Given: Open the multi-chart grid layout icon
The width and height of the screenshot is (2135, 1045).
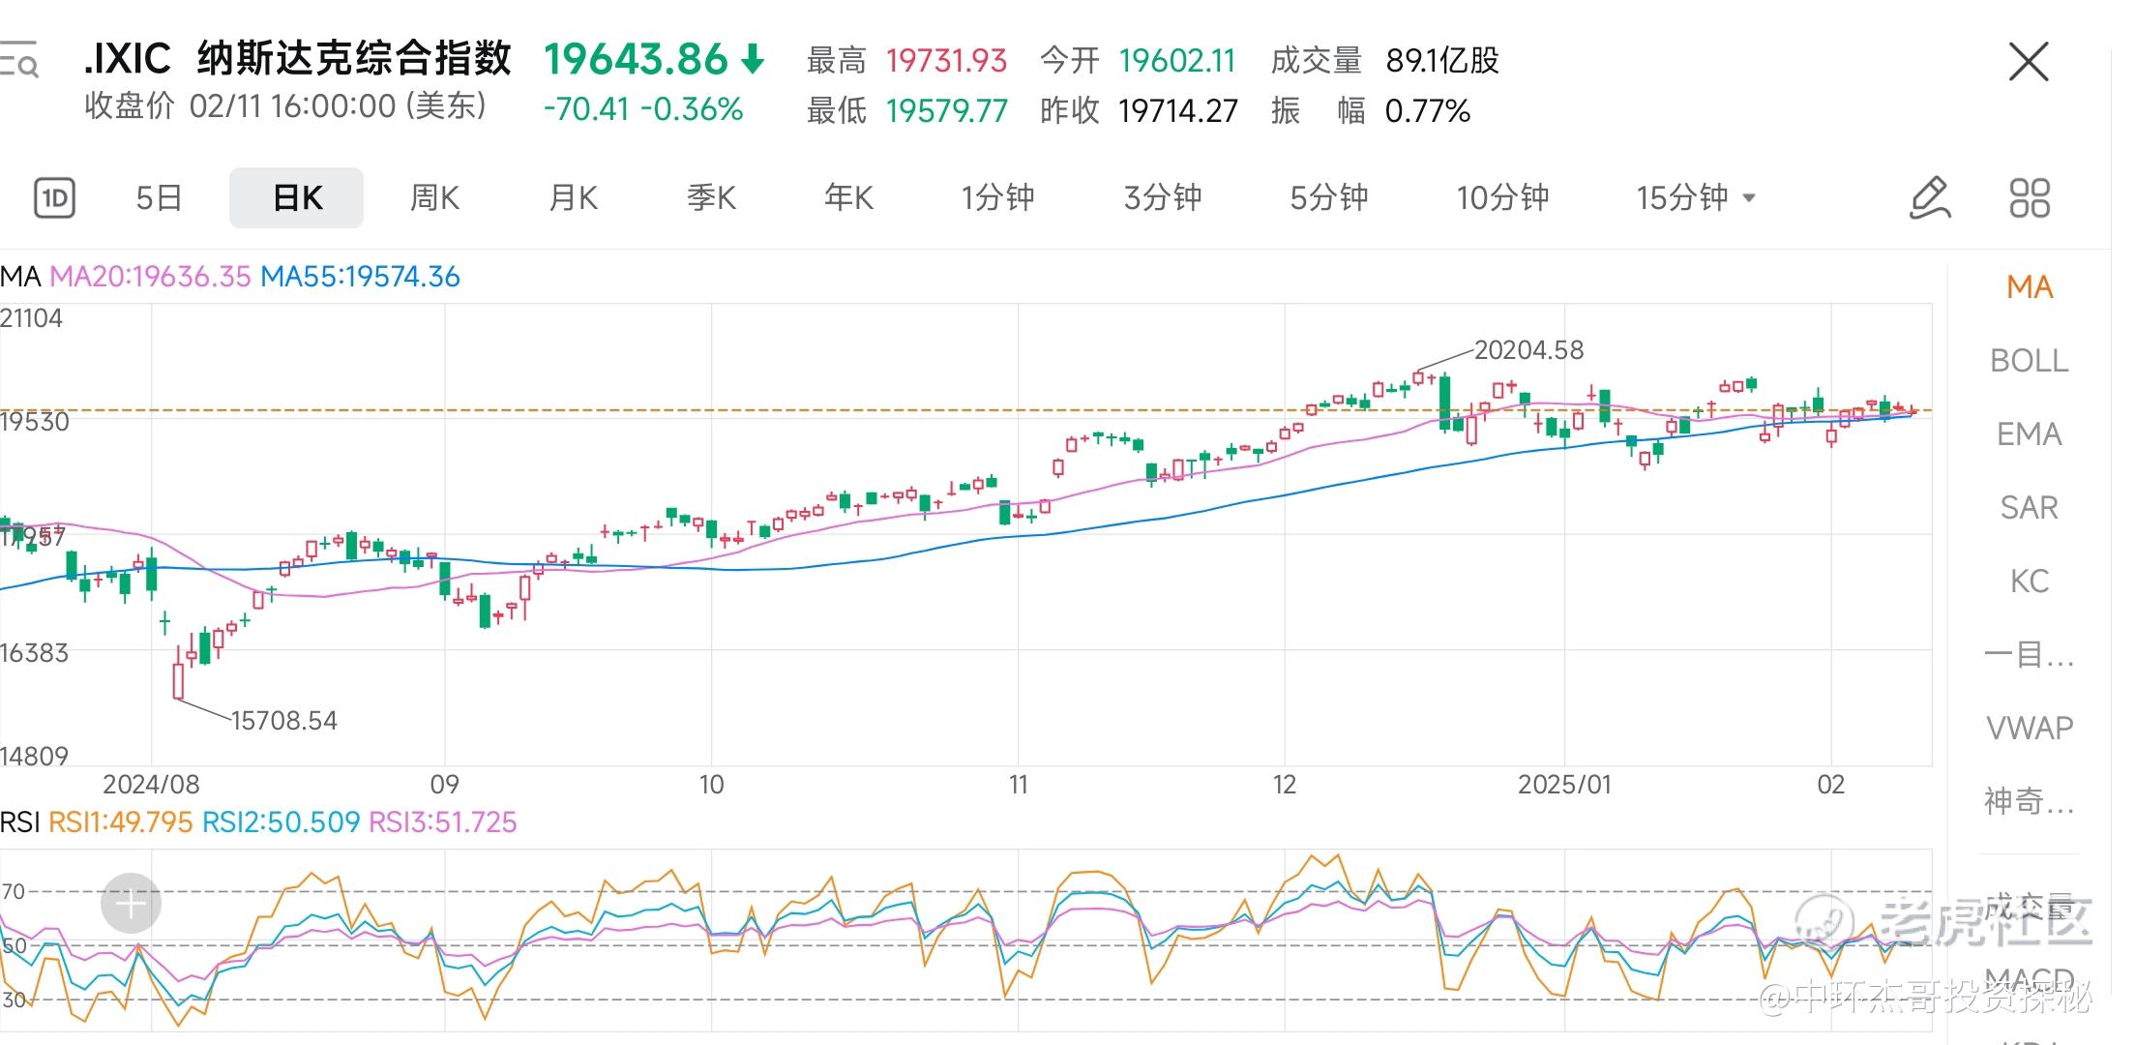Looking at the screenshot, I should click(x=2029, y=198).
